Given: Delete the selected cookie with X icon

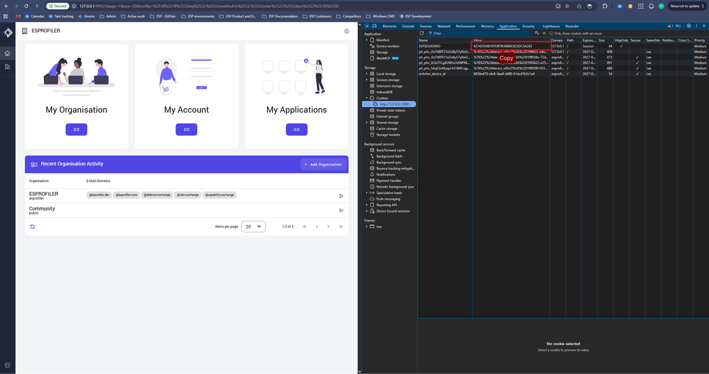Looking at the screenshot, I should [544, 33].
